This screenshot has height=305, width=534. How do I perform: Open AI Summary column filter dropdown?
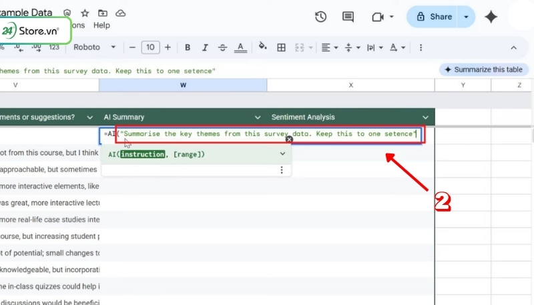pyautogui.click(x=258, y=117)
